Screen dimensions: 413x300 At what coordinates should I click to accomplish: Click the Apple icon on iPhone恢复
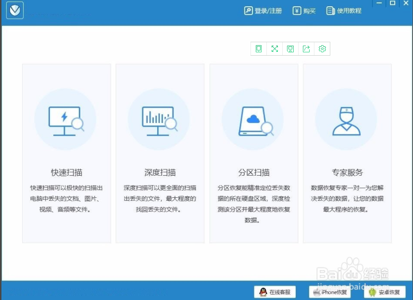pos(316,292)
